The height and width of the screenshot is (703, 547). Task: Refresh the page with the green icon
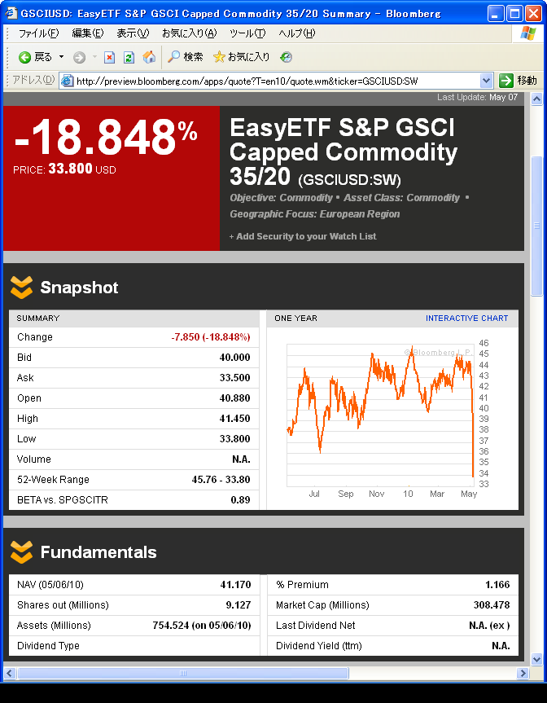129,57
